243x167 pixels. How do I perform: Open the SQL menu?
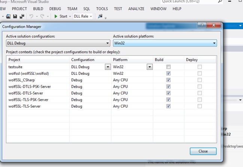86,9
